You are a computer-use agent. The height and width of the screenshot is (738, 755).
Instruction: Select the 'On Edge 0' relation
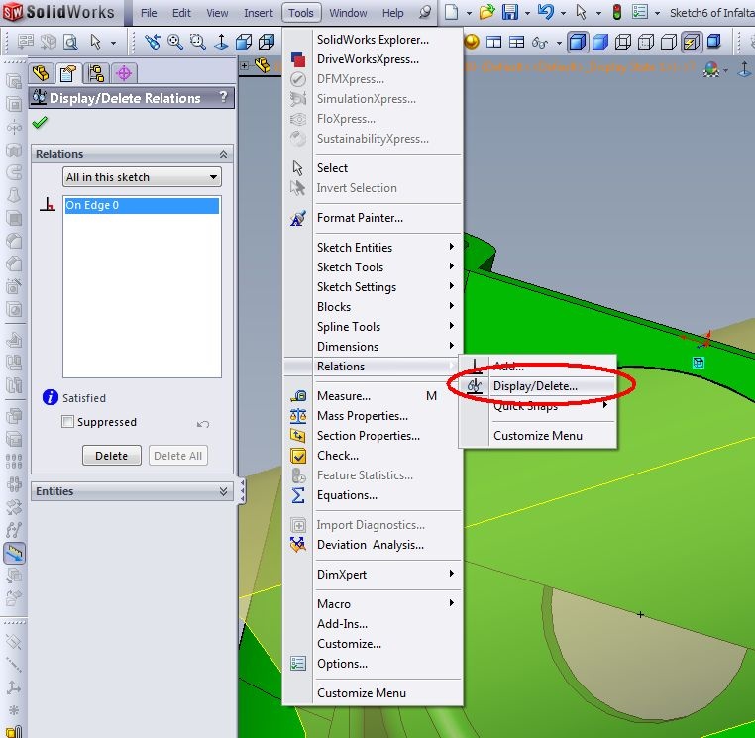(x=142, y=206)
